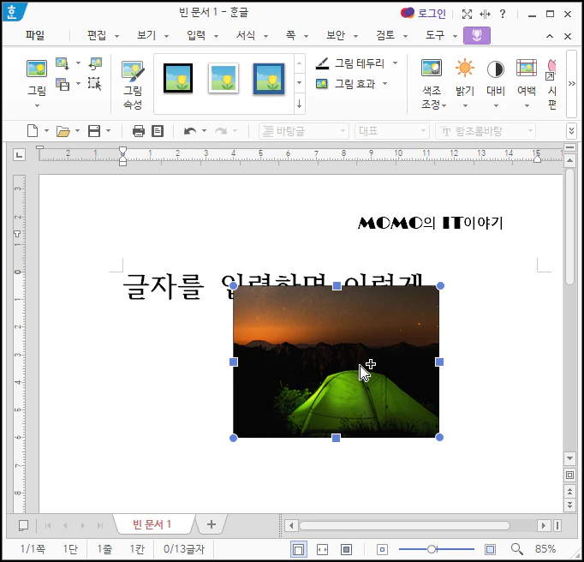584x562 pixels.
Task: Click the document list icon at bottom left
Action: pyautogui.click(x=23, y=525)
